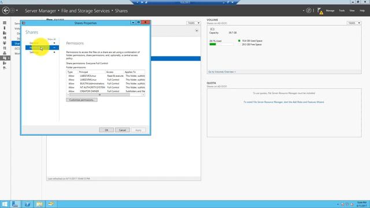Select the highlighted share row behind the dialog

pos(176,58)
